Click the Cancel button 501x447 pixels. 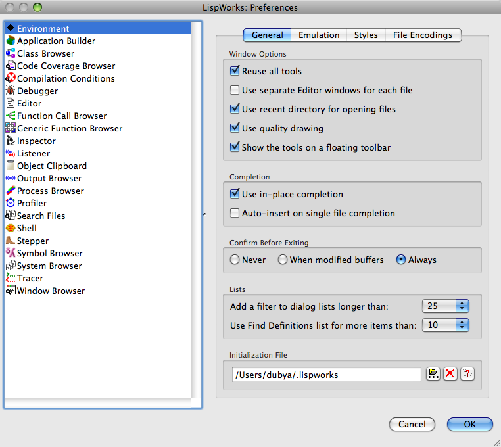[412, 425]
